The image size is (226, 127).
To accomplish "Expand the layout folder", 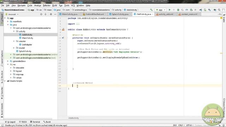I will coord(11,71).
